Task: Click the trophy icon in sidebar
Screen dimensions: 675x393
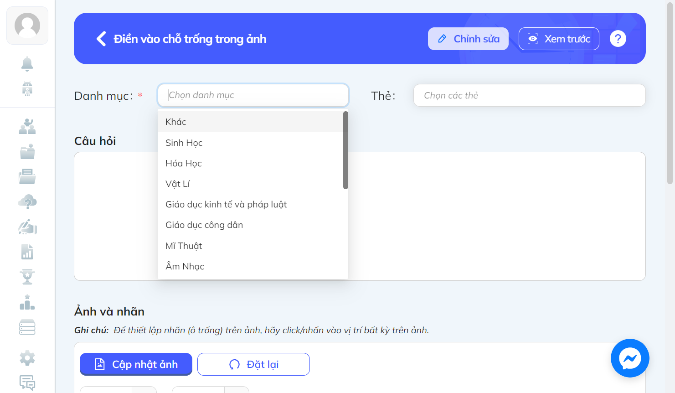Action: tap(27, 277)
